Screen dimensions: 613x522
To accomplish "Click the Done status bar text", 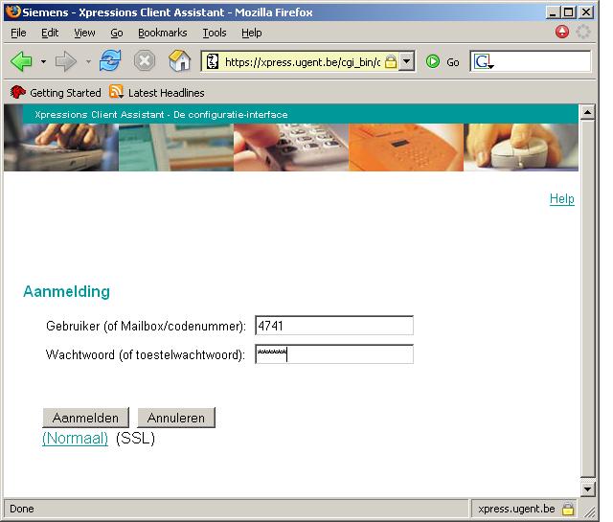I will coord(22,509).
